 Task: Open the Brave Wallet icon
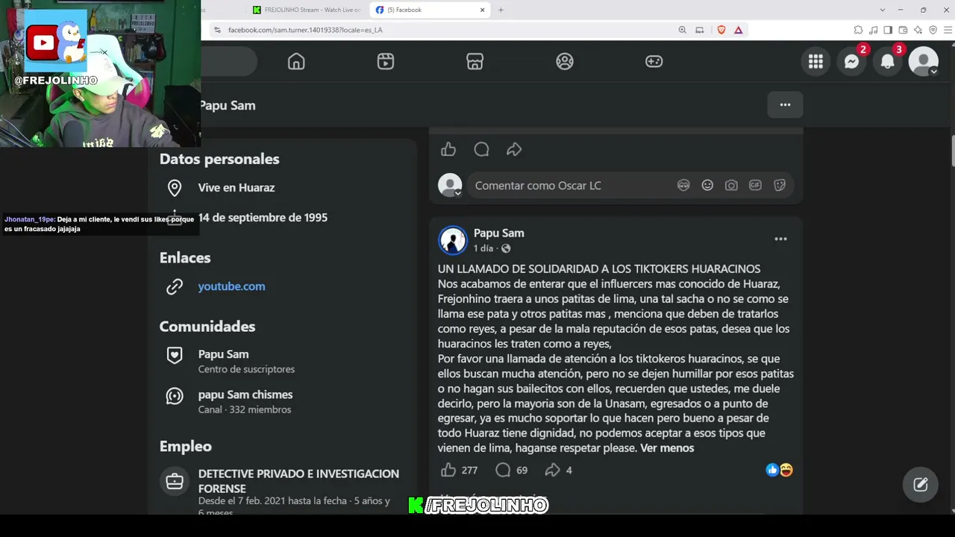903,30
